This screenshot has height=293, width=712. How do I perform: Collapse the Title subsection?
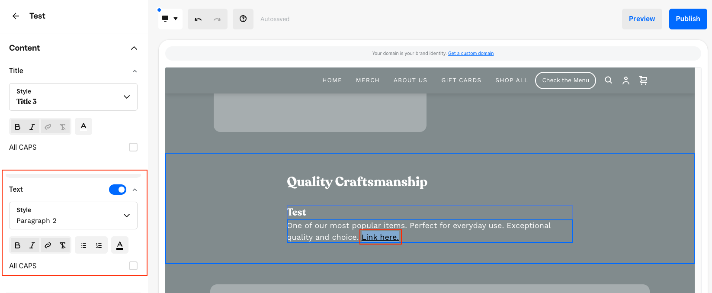point(135,71)
